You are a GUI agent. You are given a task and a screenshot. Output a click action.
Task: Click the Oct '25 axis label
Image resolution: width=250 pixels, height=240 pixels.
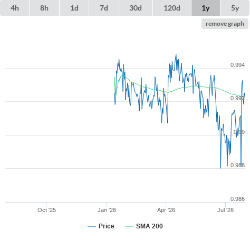[x=46, y=210]
